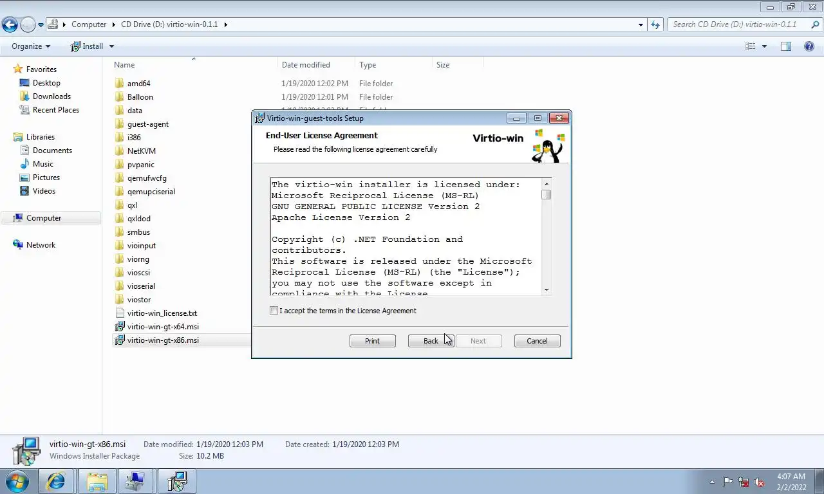Click the license text scrollbar thumb
824x494 pixels.
pyautogui.click(x=547, y=195)
